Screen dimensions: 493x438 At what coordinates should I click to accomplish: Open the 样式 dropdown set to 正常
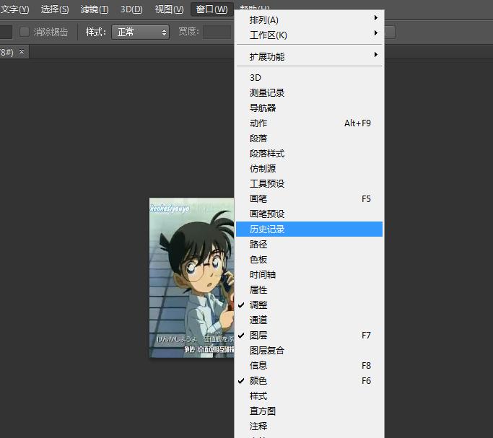[140, 32]
